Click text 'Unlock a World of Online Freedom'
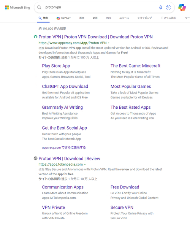The height and width of the screenshot is (225, 190). coord(65,213)
